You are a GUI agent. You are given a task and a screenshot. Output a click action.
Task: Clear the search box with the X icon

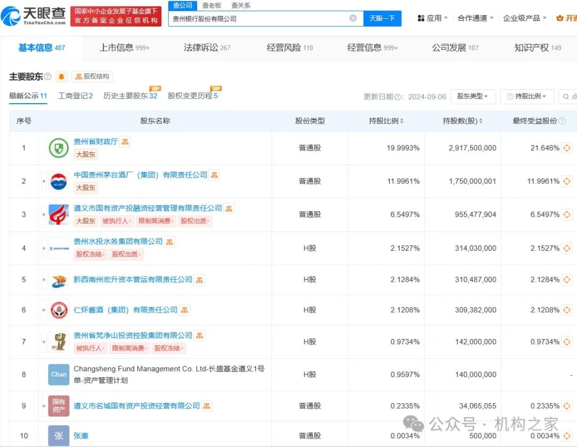[353, 18]
